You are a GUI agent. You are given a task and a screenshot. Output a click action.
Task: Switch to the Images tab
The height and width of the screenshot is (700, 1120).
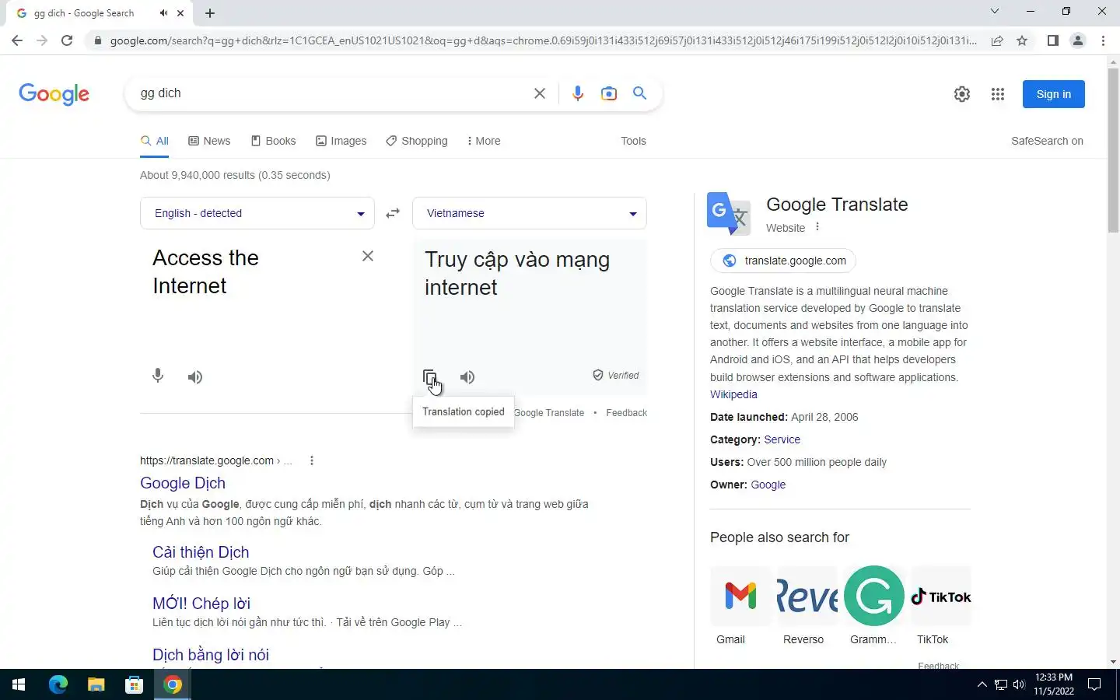(x=341, y=141)
